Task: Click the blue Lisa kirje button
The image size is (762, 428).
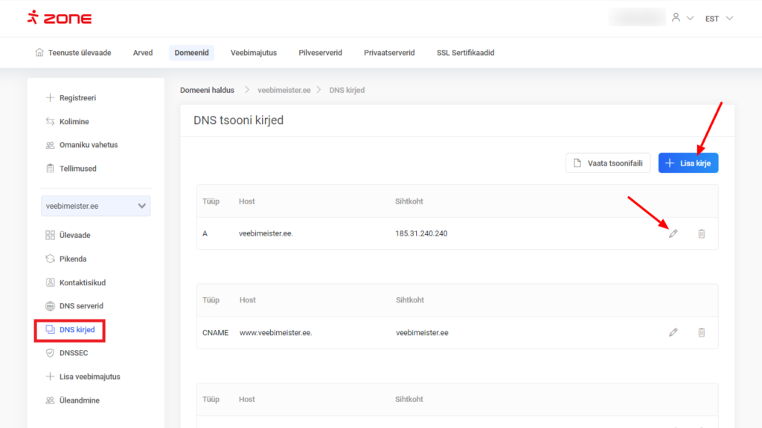Action: pyautogui.click(x=688, y=163)
